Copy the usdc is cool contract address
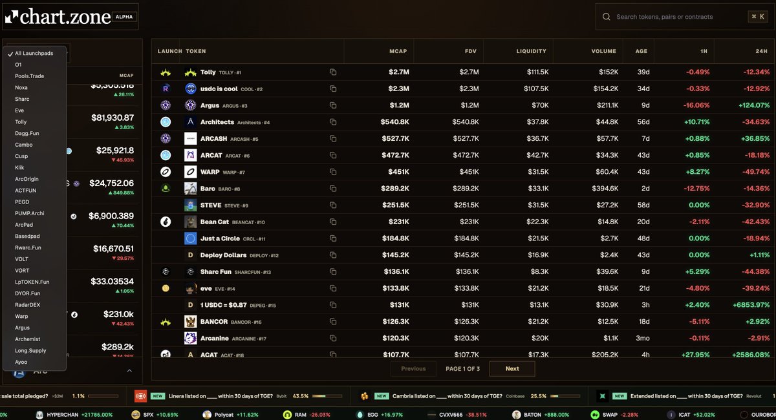Screen dimensions: 776x420 333,89
